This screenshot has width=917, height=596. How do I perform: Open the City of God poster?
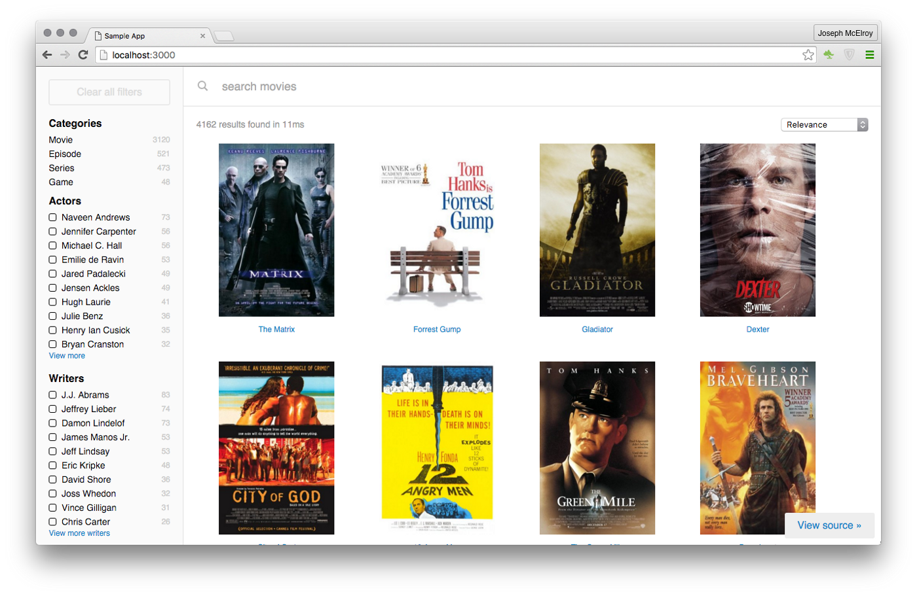(276, 448)
